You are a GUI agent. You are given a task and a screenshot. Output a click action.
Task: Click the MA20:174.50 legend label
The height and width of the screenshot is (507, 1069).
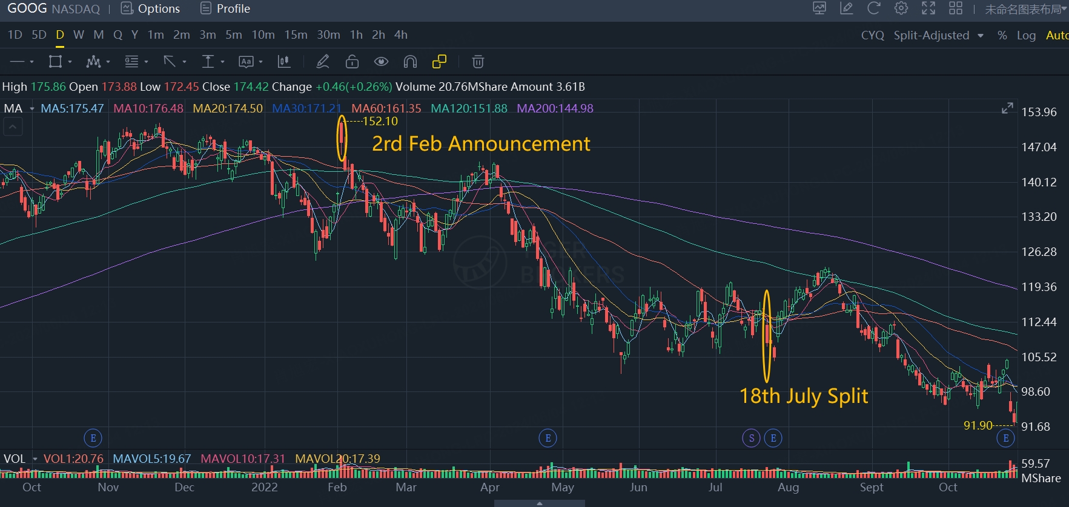[228, 108]
